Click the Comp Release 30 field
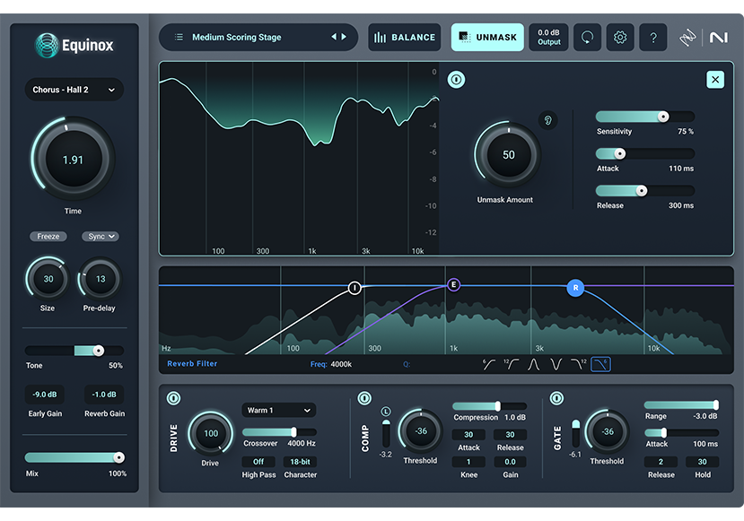744x521 pixels. [x=510, y=435]
